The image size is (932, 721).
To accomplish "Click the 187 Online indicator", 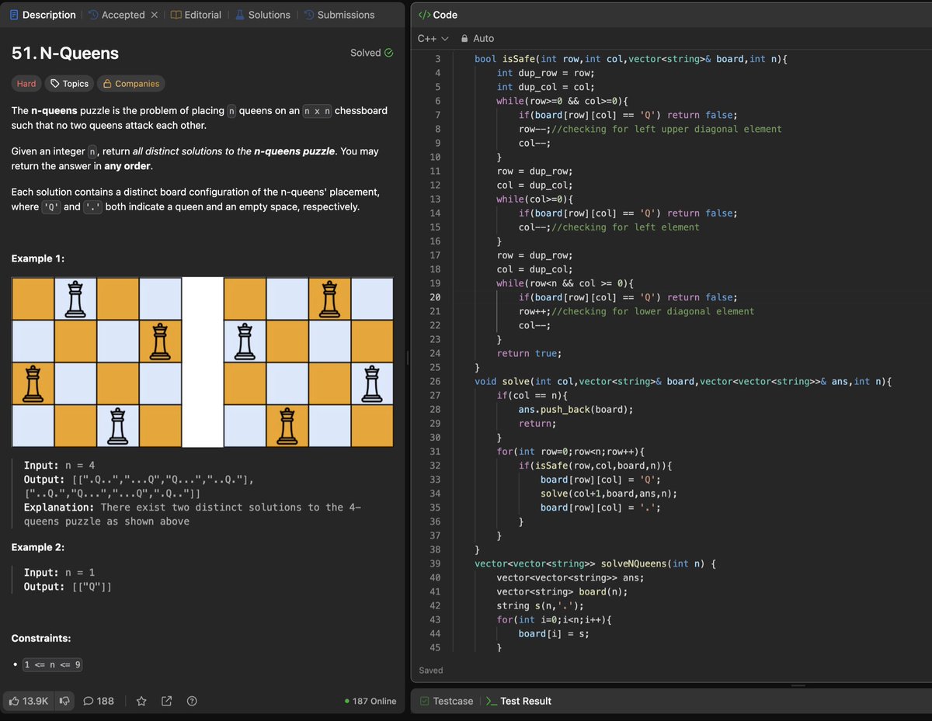I will pyautogui.click(x=370, y=701).
